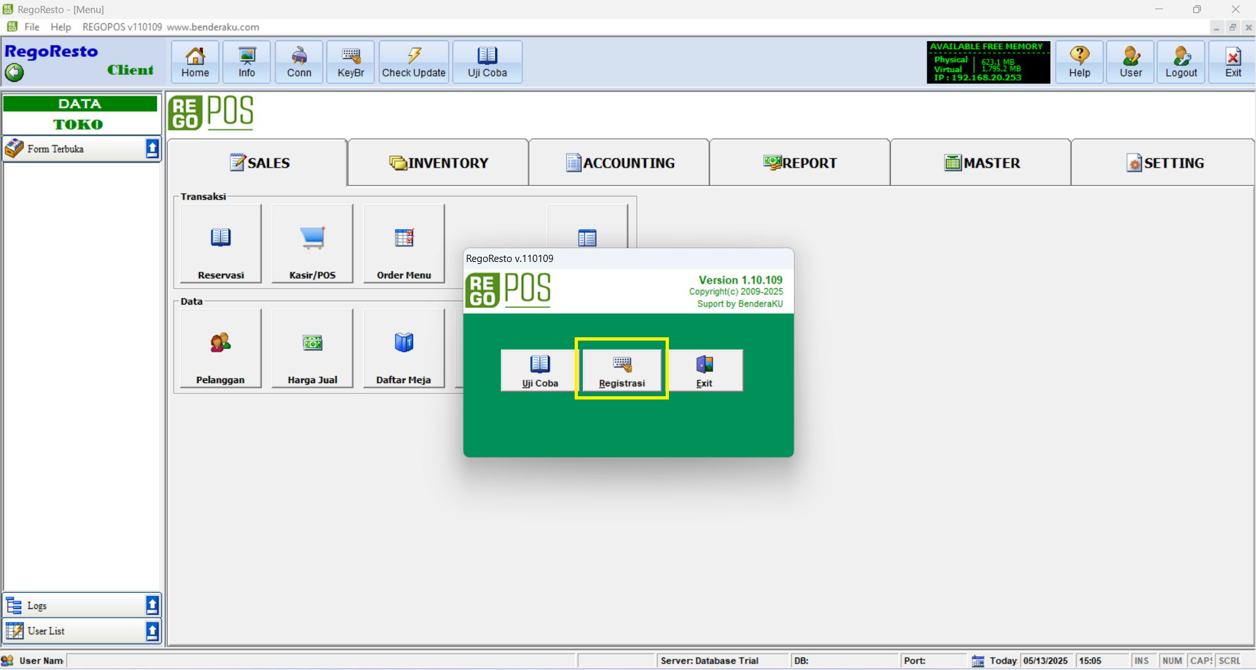
Task: Click Uji Coba button in dialog
Action: [540, 371]
